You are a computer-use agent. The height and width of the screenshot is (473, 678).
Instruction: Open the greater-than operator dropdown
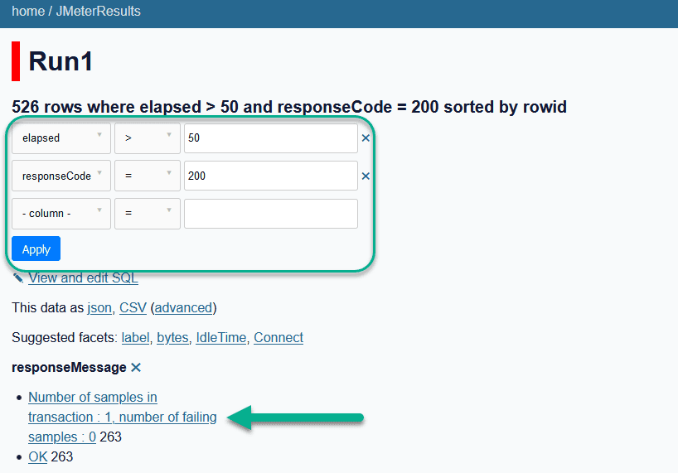[147, 138]
